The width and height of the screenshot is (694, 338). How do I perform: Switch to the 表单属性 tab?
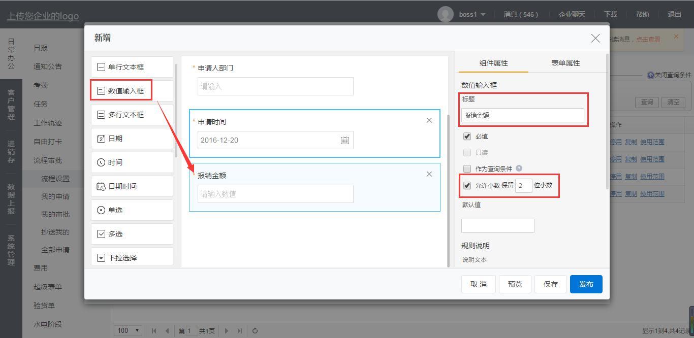[x=565, y=63]
